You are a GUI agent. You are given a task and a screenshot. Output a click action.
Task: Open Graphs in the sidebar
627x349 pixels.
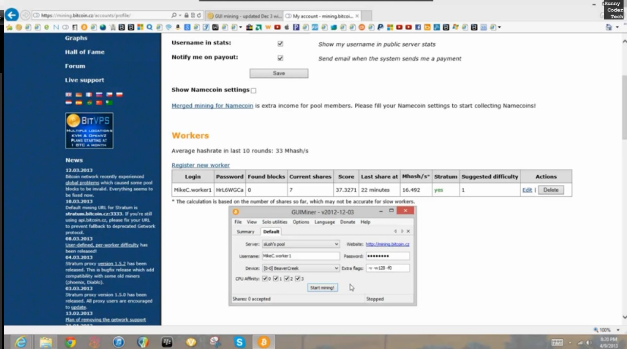(76, 38)
